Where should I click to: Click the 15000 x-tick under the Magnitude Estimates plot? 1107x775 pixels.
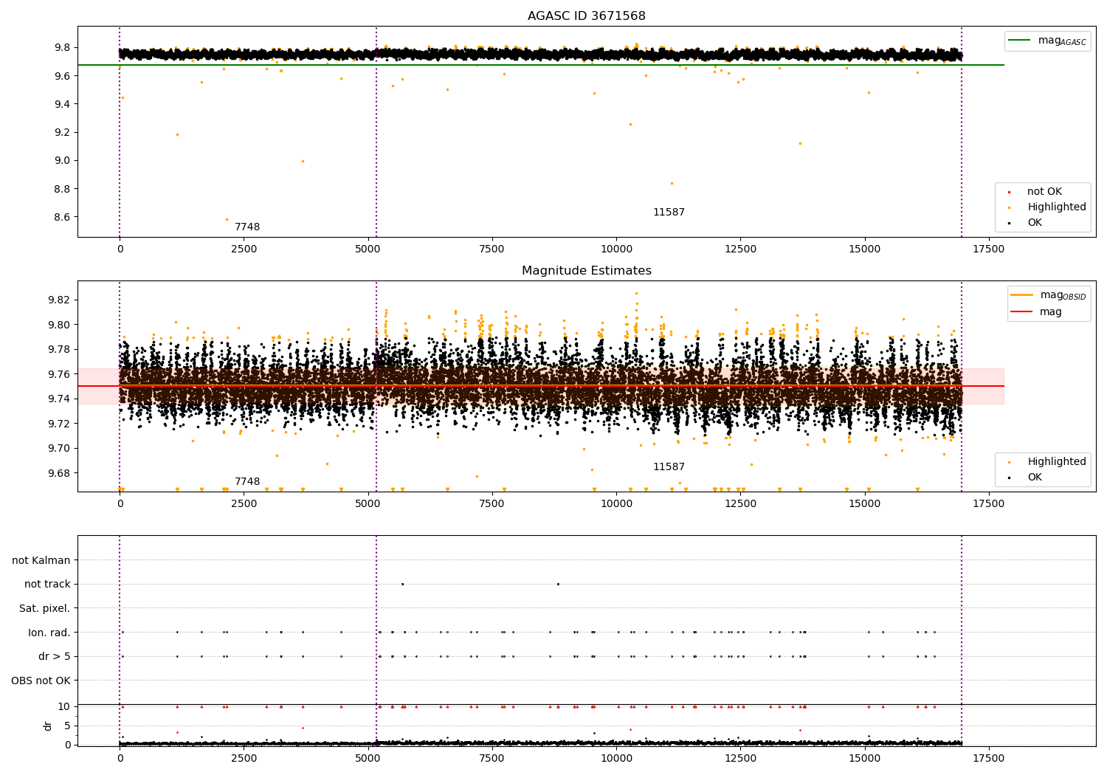(864, 503)
